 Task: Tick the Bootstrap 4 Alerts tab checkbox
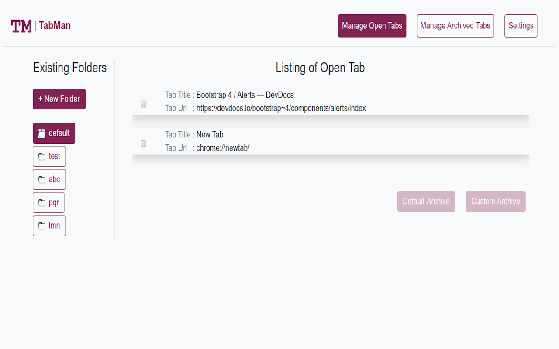pyautogui.click(x=143, y=104)
